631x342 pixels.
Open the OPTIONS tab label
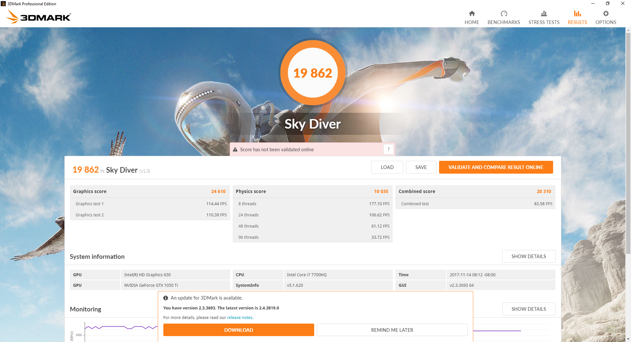point(606,22)
